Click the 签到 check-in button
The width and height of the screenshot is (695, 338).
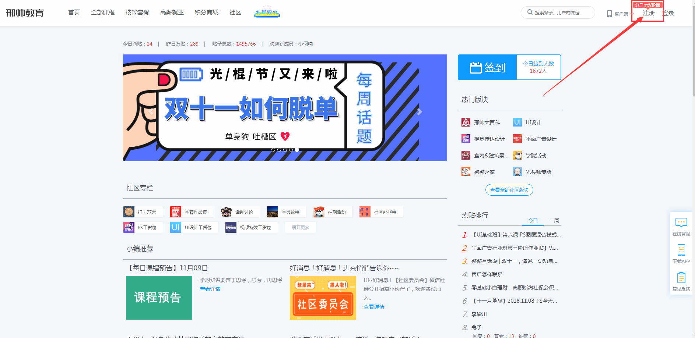487,68
